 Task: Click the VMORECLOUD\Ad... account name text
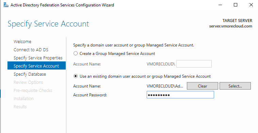165,86
